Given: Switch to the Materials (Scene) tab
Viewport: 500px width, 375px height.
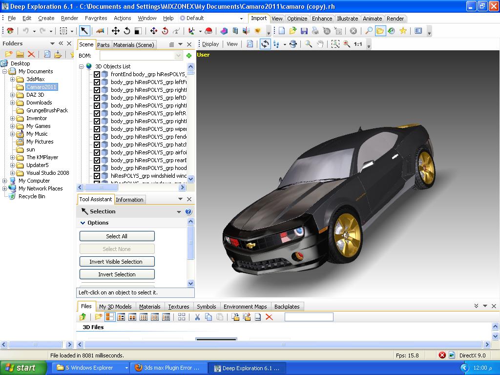Looking at the screenshot, I should pos(134,45).
